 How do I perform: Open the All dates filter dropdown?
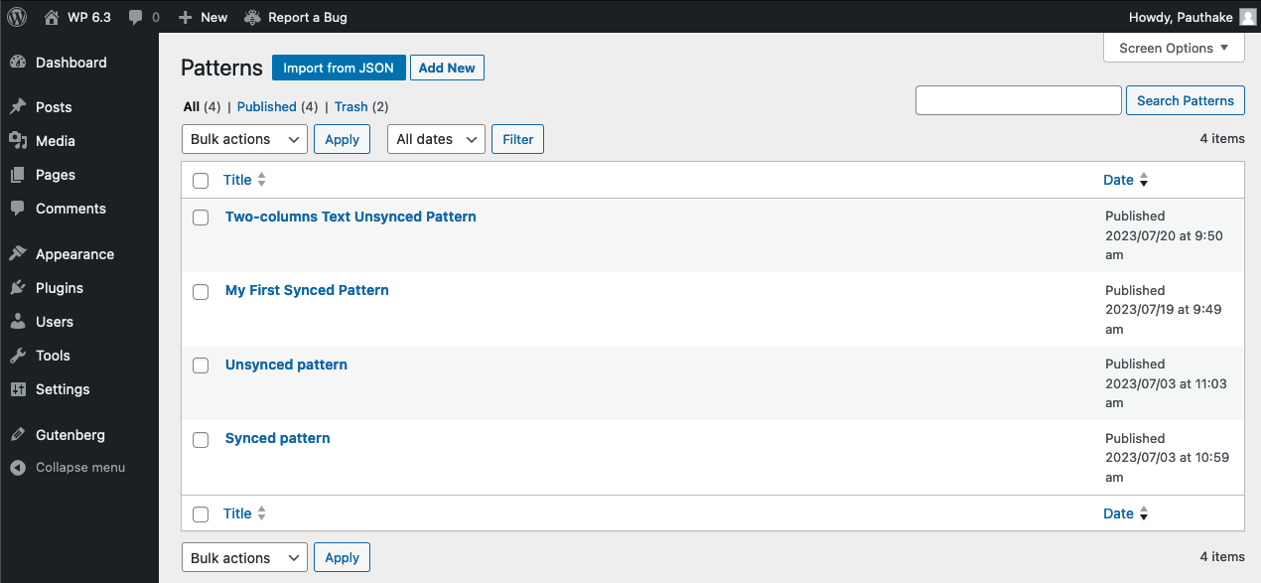[436, 139]
